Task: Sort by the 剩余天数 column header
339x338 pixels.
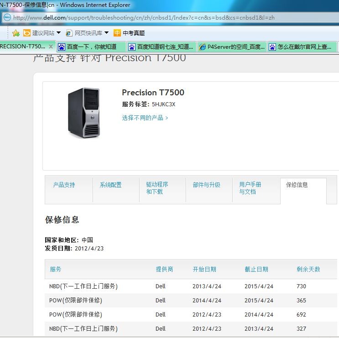Action: [308, 269]
